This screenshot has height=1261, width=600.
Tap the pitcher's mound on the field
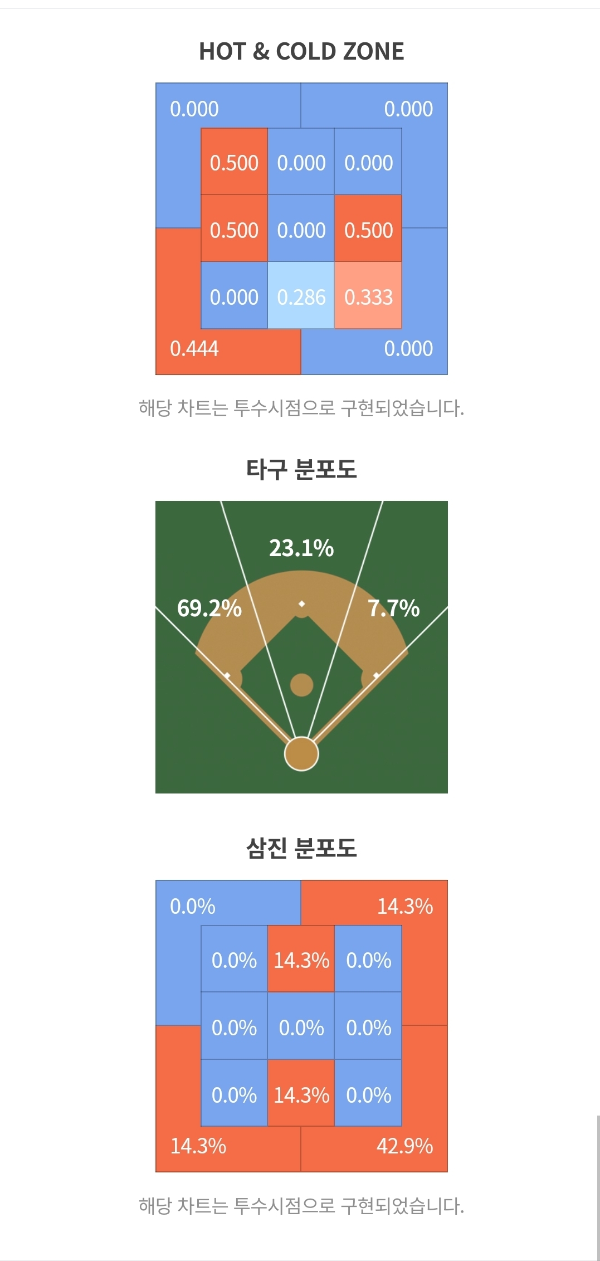coord(301,685)
